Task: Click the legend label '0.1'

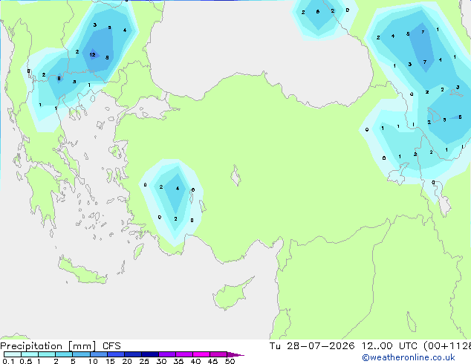Action: pos(8,361)
